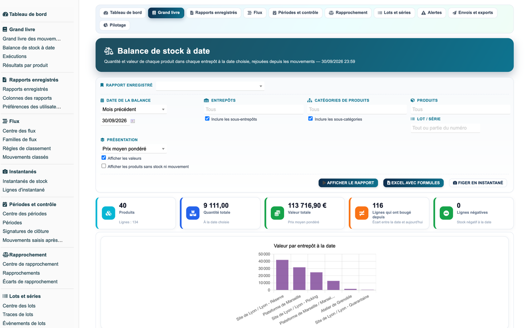The image size is (531, 328).
Task: Open the Pilotage tab
Action: click(x=115, y=25)
